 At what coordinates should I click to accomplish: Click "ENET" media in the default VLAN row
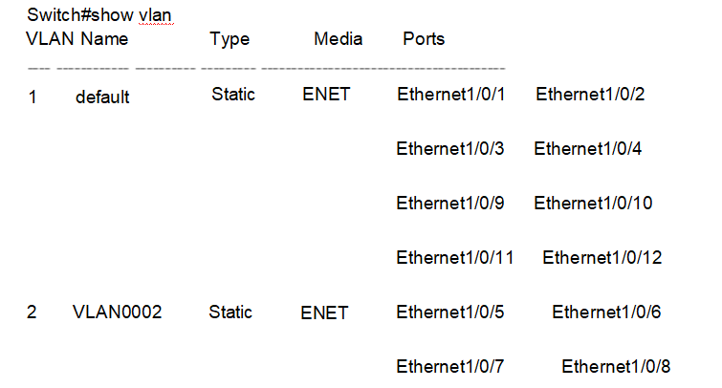(326, 94)
